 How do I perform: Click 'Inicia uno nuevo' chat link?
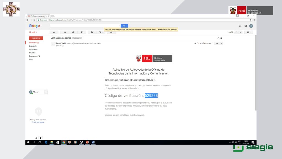[x=38, y=122]
